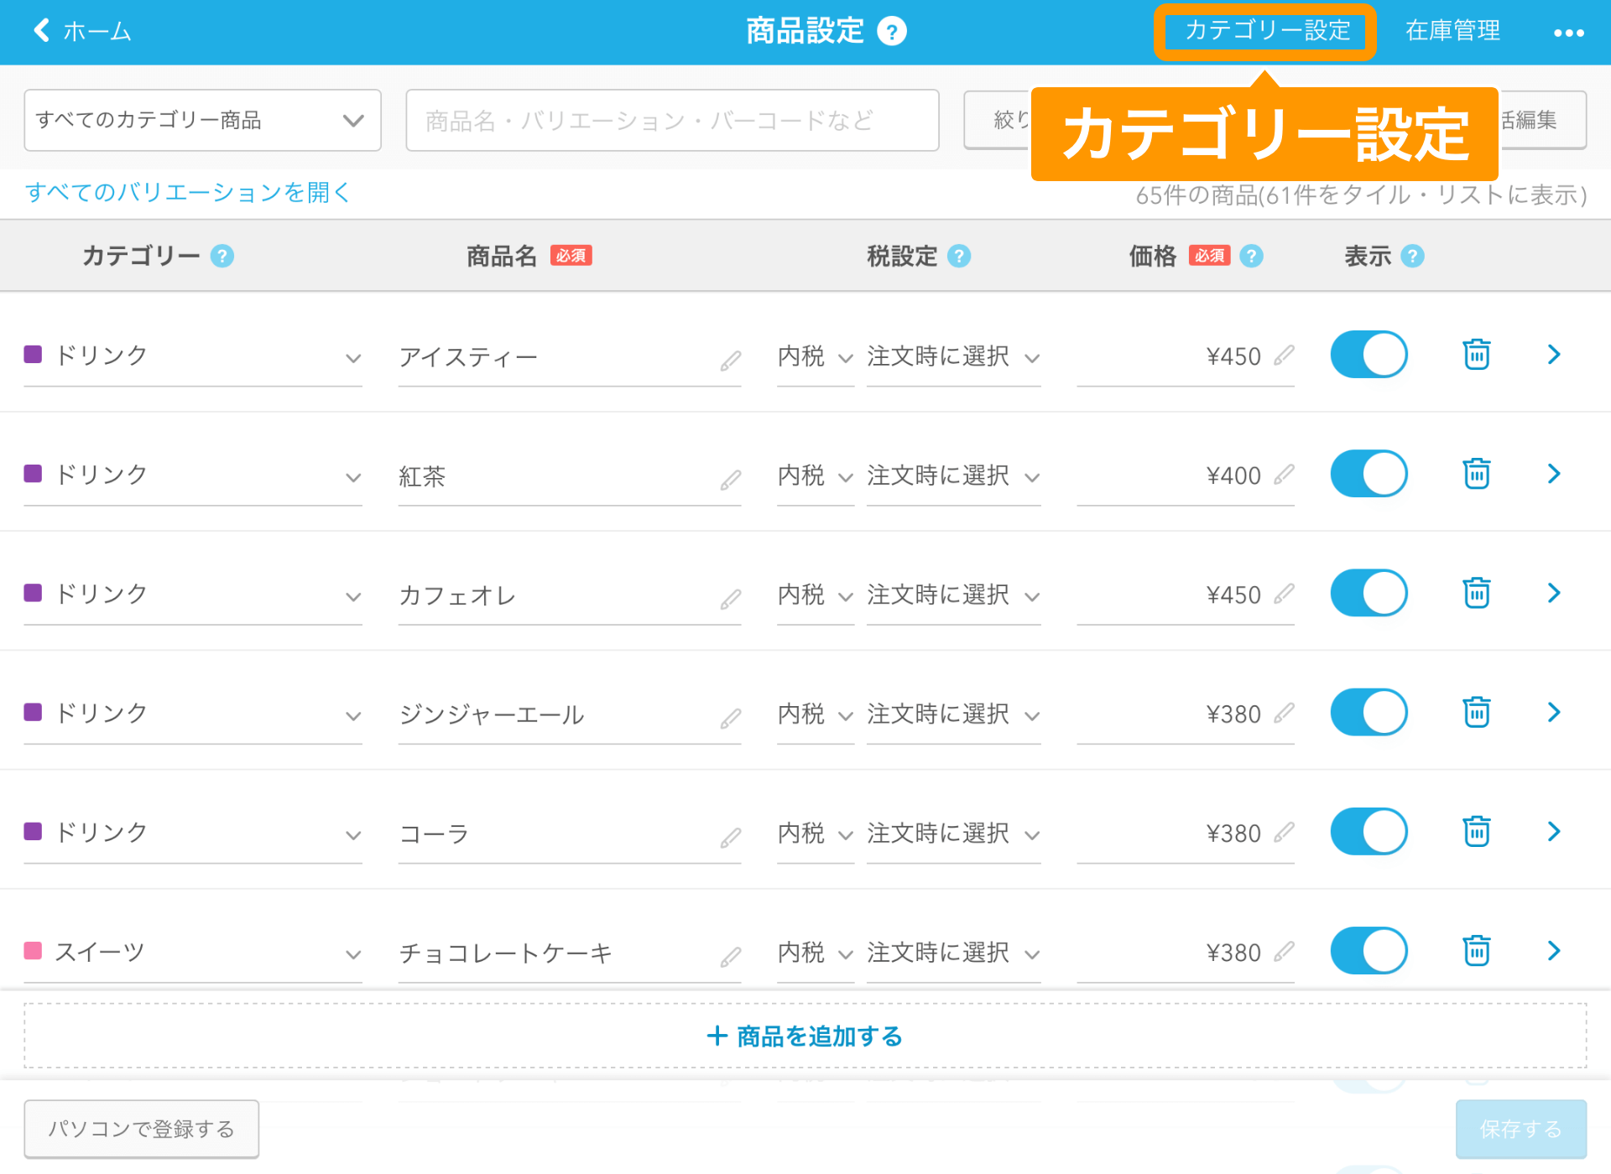Click 商品を追加する button
This screenshot has width=1611, height=1174.
coord(805,1036)
